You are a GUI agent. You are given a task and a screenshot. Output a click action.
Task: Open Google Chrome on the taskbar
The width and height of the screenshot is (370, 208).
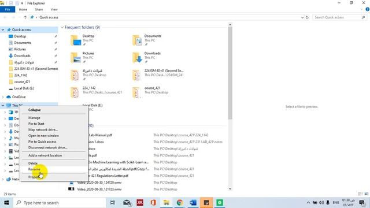pyautogui.click(x=180, y=203)
